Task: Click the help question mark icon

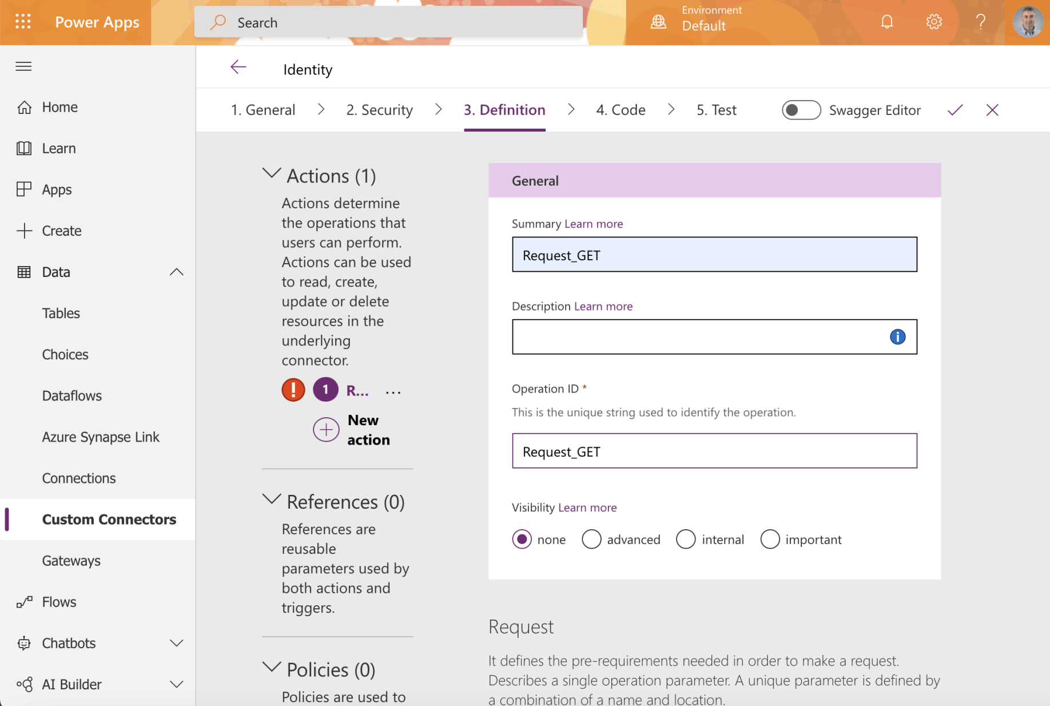Action: 980,22
